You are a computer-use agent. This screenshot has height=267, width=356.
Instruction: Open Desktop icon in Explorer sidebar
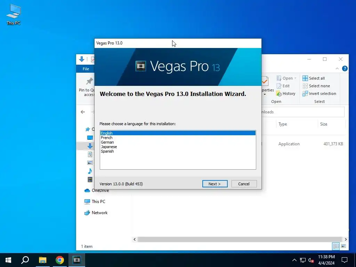pyautogui.click(x=90, y=138)
